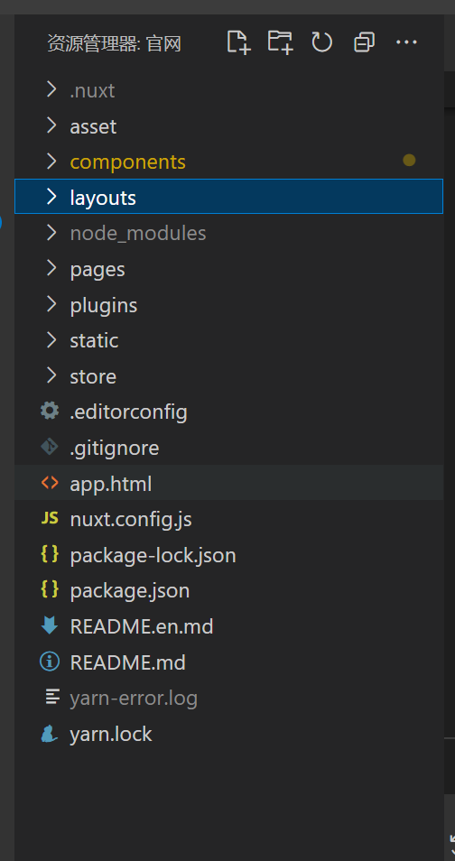Collapse all folders in explorer
455x861 pixels.
tap(365, 42)
